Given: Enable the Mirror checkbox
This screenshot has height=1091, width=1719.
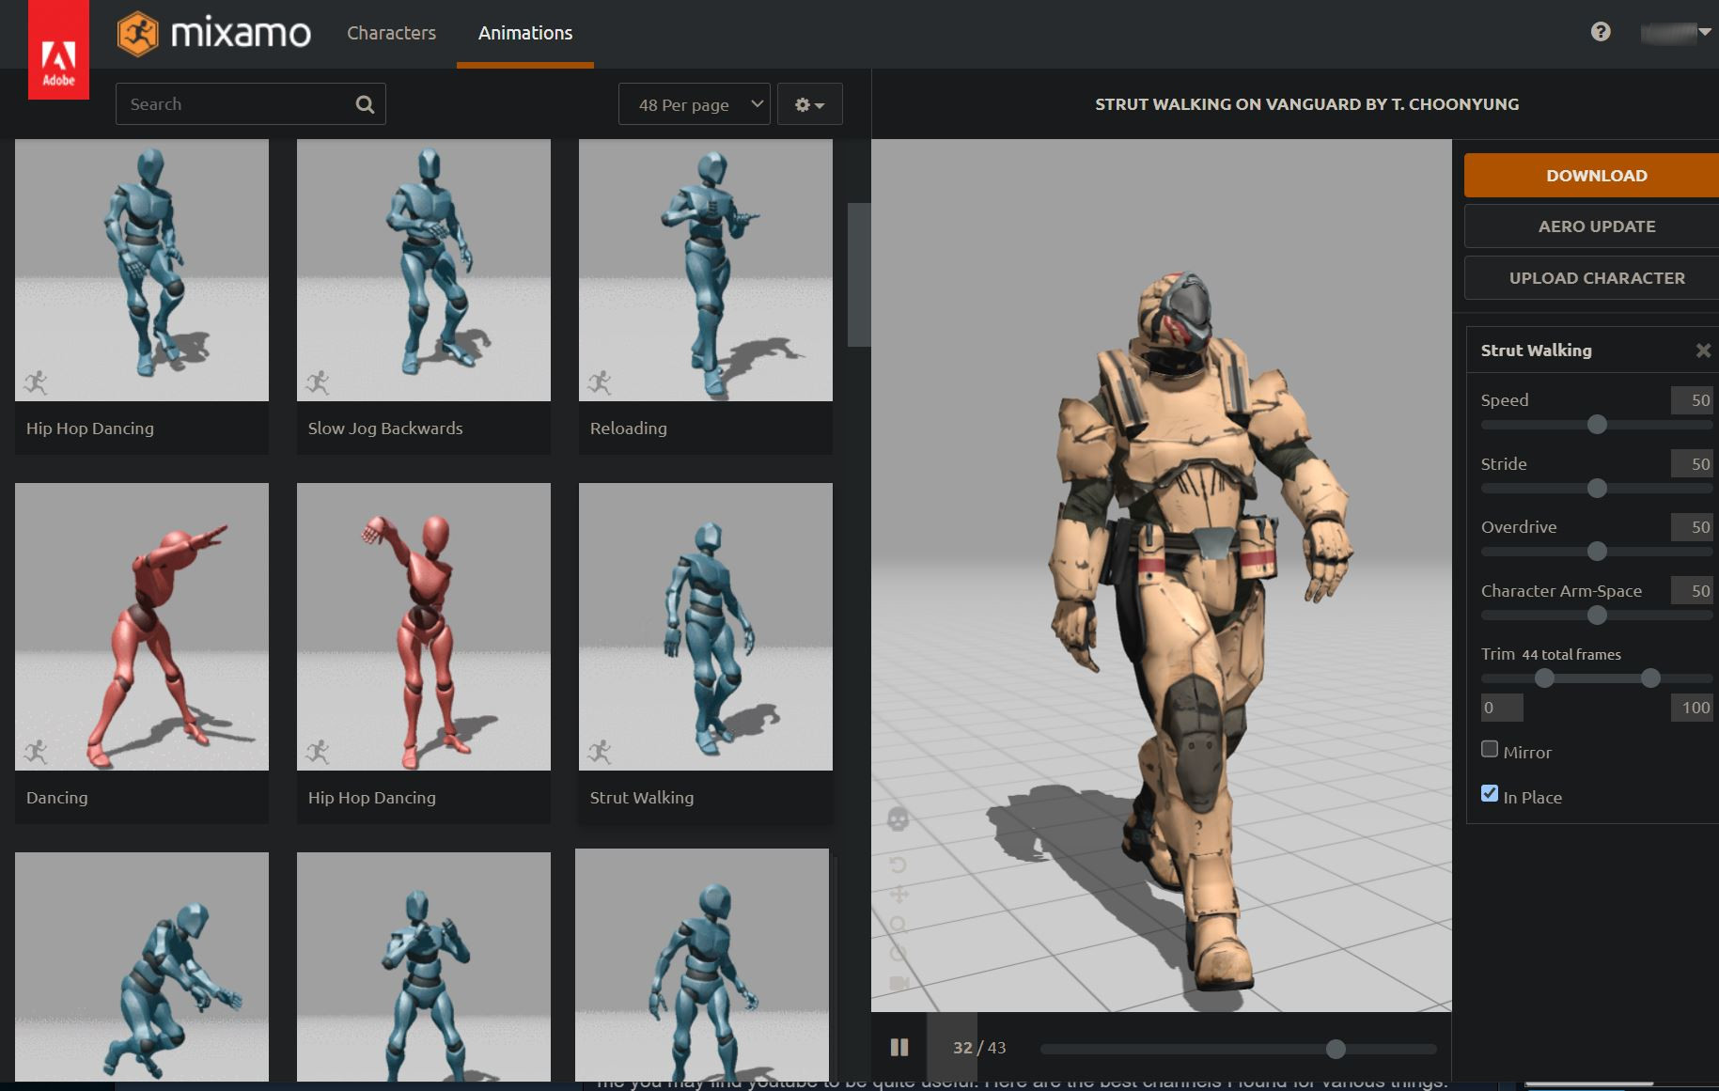Looking at the screenshot, I should pyautogui.click(x=1490, y=749).
